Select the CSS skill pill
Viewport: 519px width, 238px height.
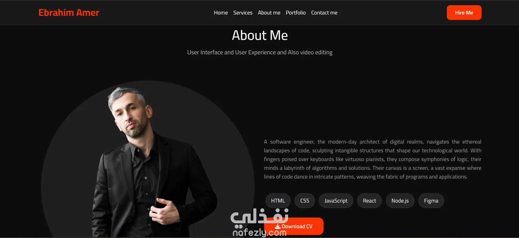305,201
